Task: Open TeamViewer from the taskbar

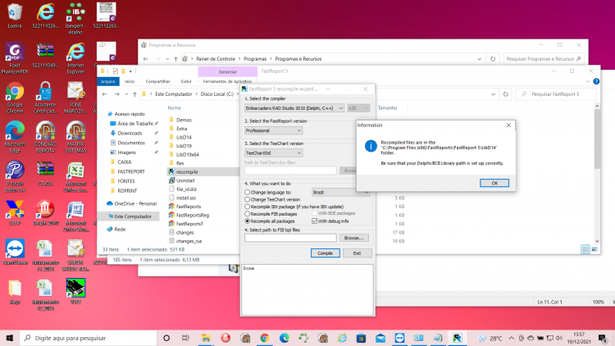Action: [x=399, y=338]
